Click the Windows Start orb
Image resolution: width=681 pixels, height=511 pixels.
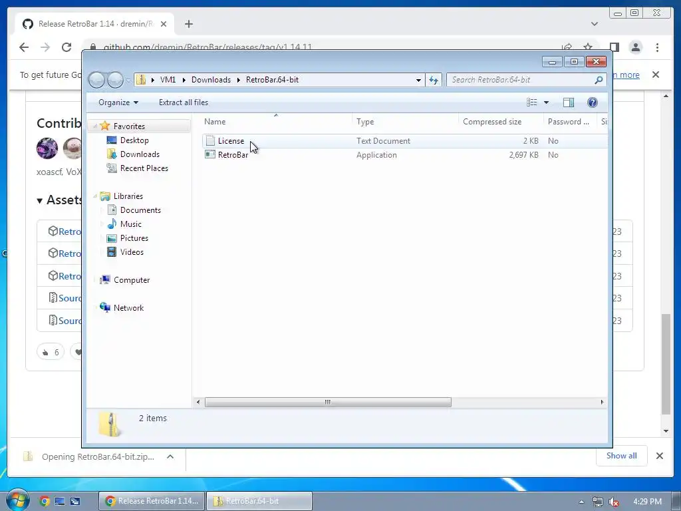pyautogui.click(x=17, y=500)
